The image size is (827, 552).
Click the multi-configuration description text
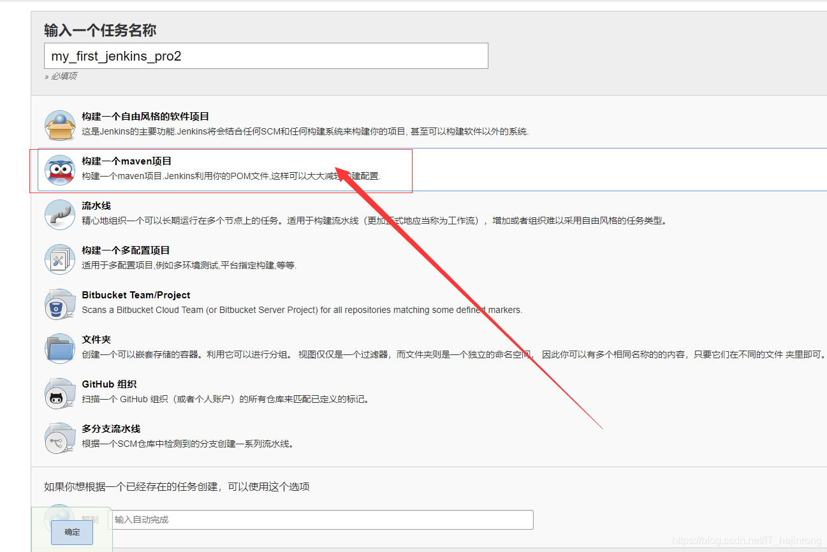tap(189, 266)
